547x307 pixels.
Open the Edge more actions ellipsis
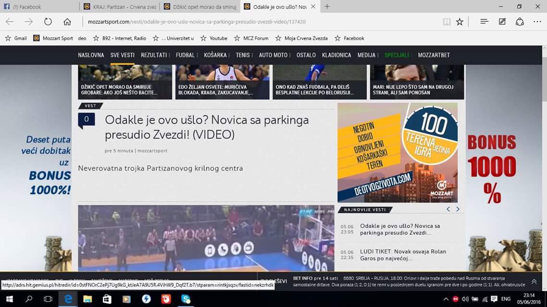(537, 22)
